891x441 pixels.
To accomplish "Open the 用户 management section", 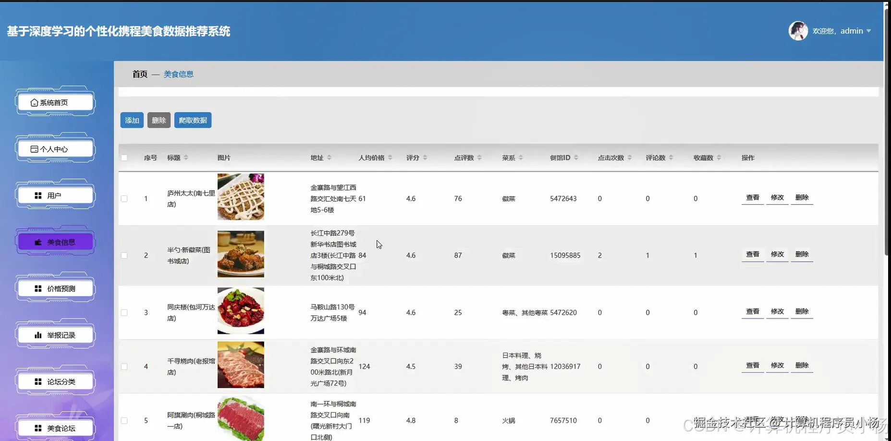I will coord(54,195).
